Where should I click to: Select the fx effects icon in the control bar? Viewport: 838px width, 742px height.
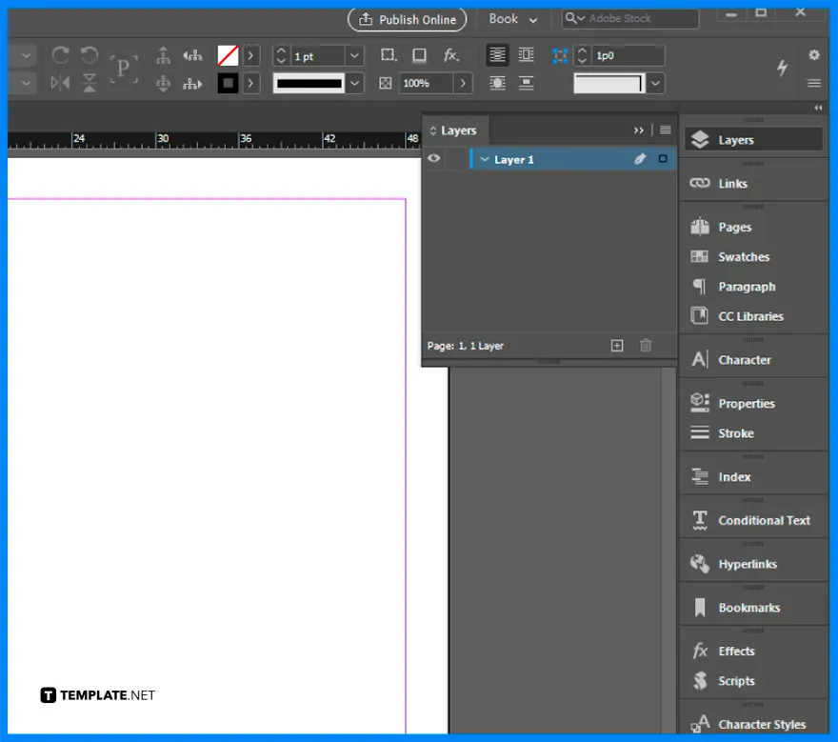click(x=451, y=55)
